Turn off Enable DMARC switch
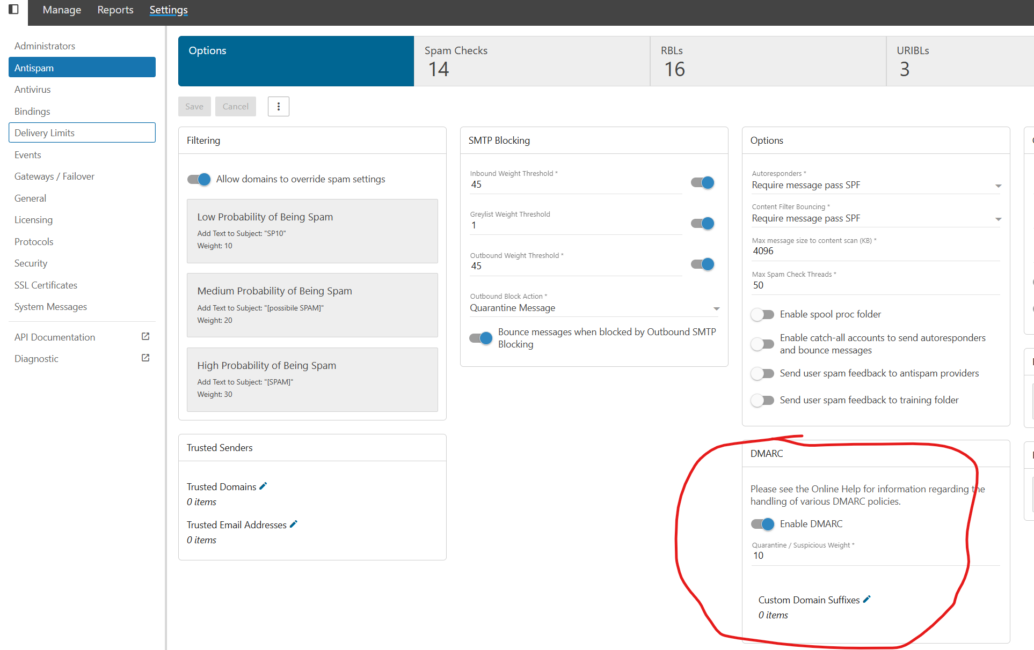The image size is (1034, 650). tap(762, 524)
